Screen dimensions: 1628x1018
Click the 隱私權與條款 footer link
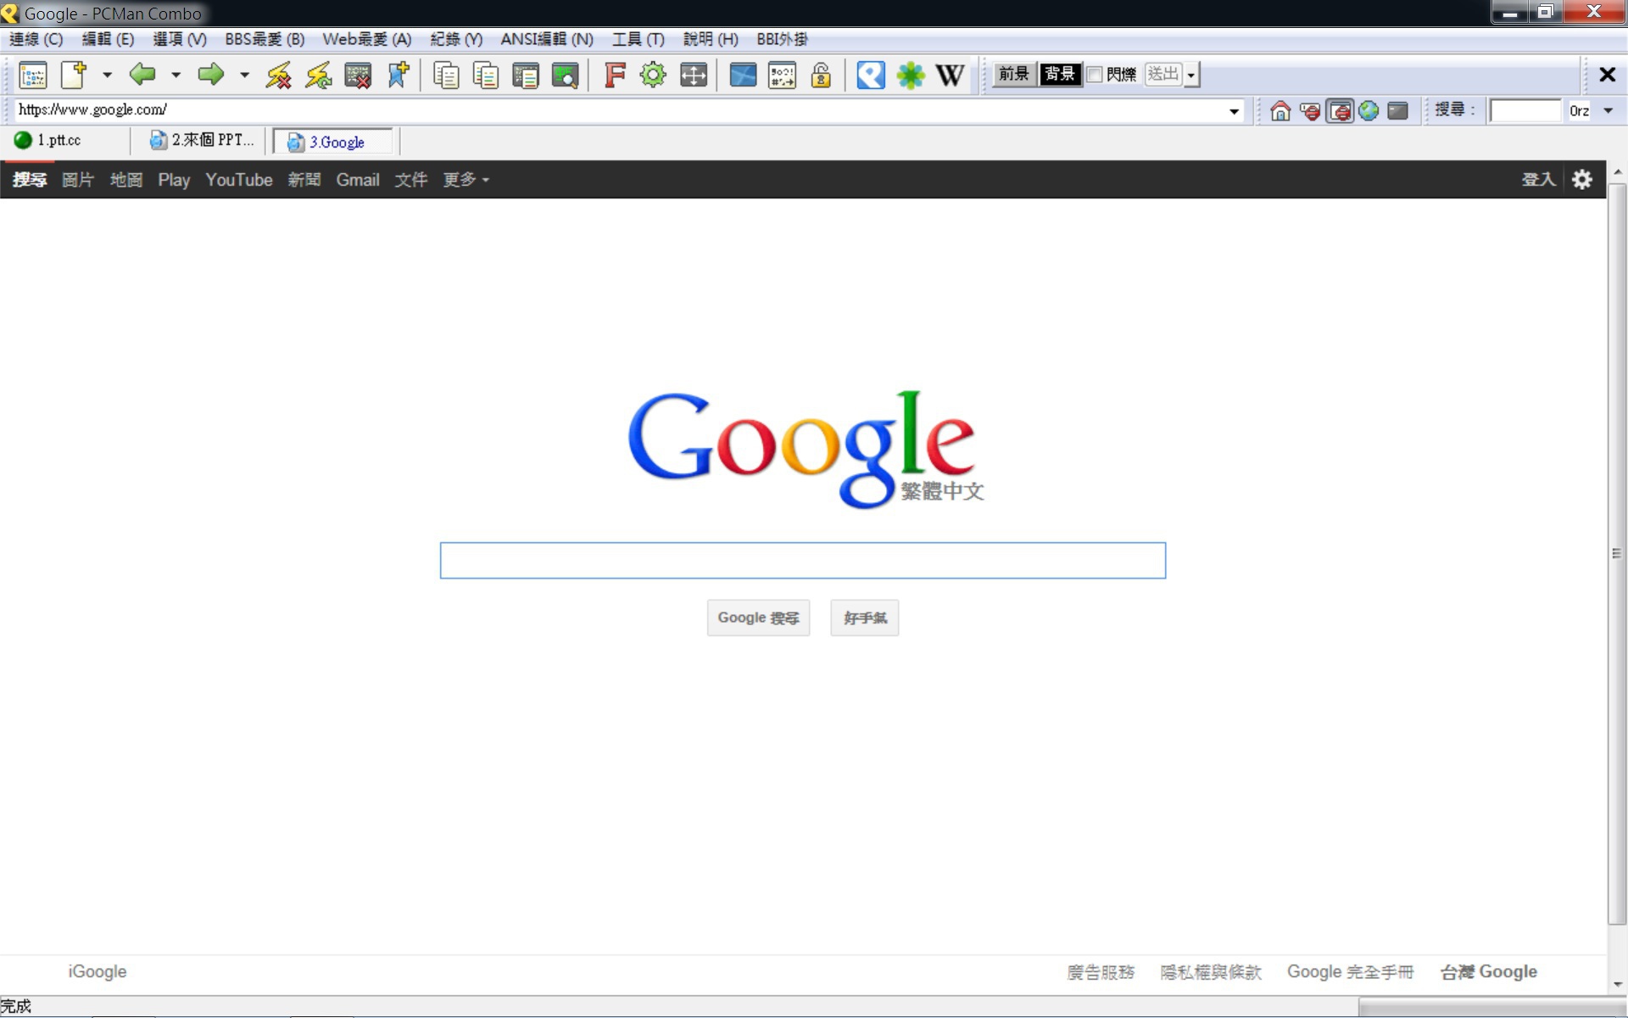[1211, 972]
